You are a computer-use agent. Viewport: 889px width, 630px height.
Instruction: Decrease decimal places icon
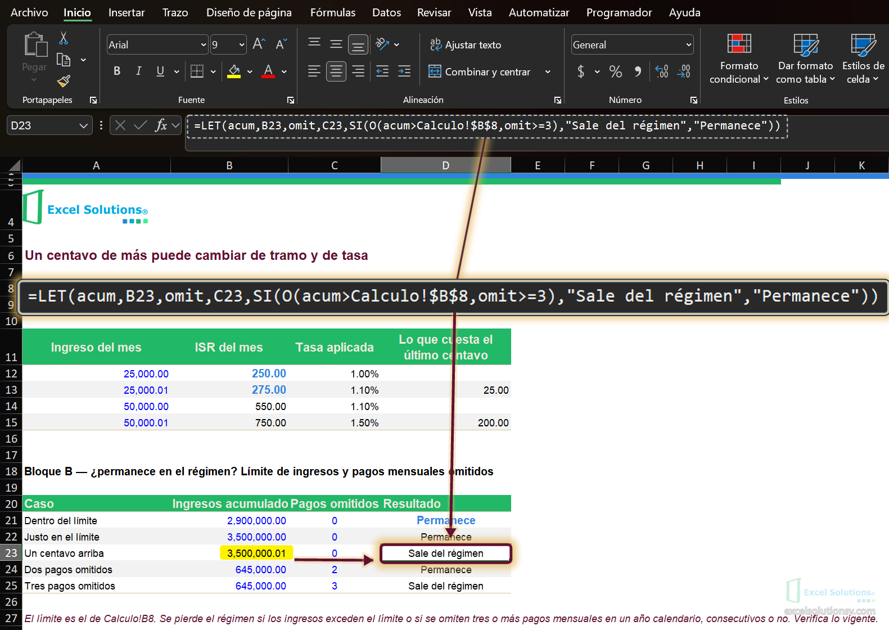[x=684, y=71]
